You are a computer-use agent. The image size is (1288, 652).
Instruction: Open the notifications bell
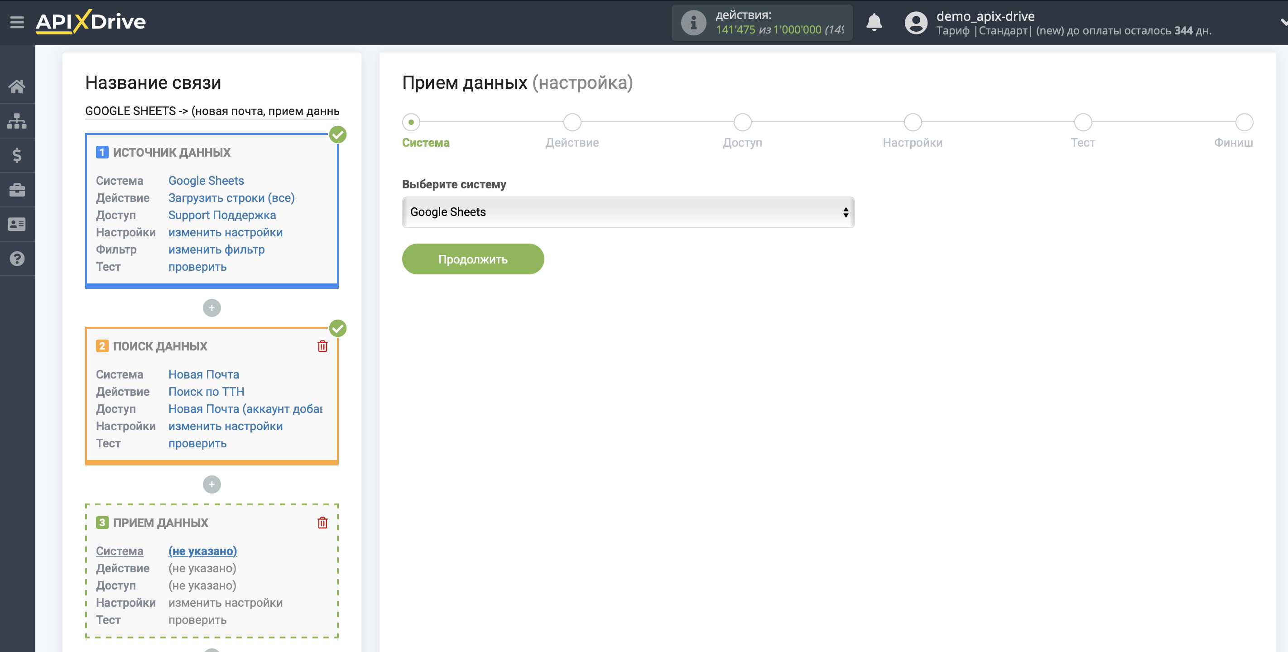[874, 23]
